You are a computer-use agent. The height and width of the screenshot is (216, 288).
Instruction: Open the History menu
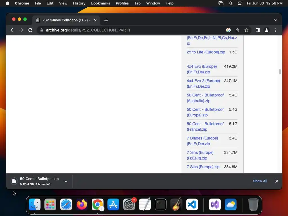(x=79, y=3)
